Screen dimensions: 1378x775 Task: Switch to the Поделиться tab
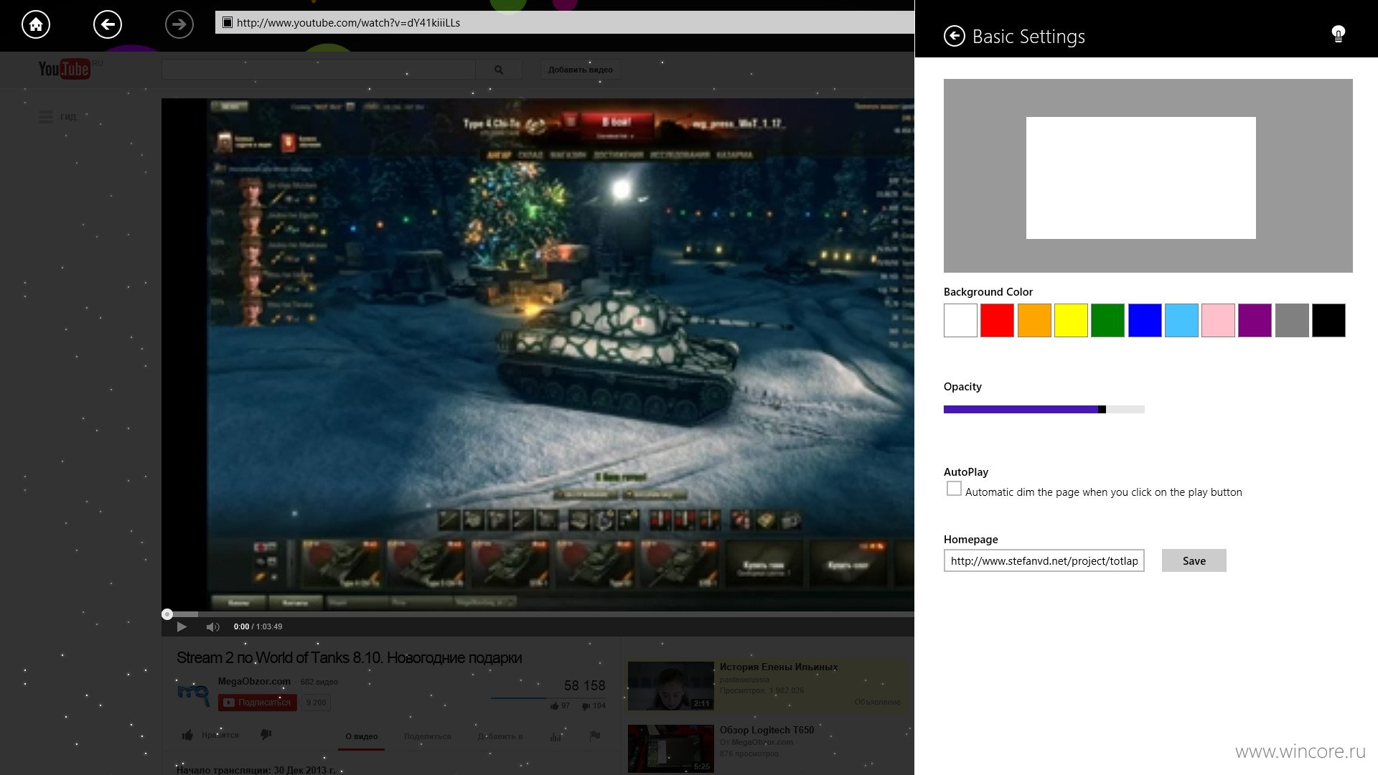428,736
